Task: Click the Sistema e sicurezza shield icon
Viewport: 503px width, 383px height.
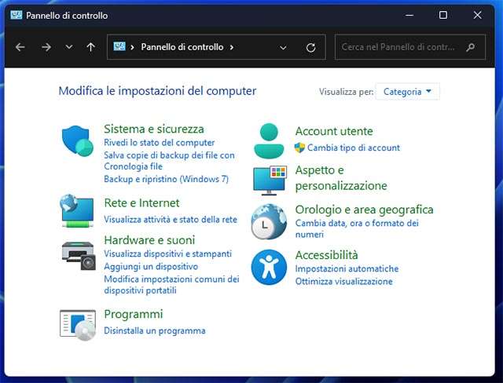Action: pyautogui.click(x=78, y=141)
